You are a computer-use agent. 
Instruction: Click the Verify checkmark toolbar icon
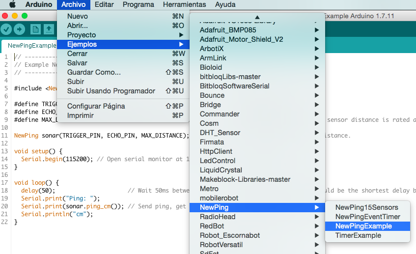(x=6, y=29)
